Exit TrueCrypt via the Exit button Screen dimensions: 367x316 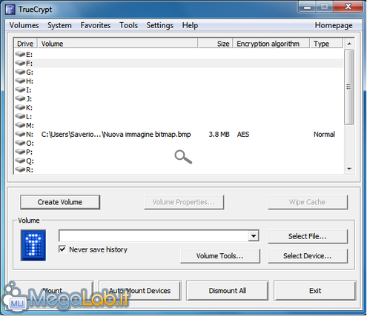point(315,291)
